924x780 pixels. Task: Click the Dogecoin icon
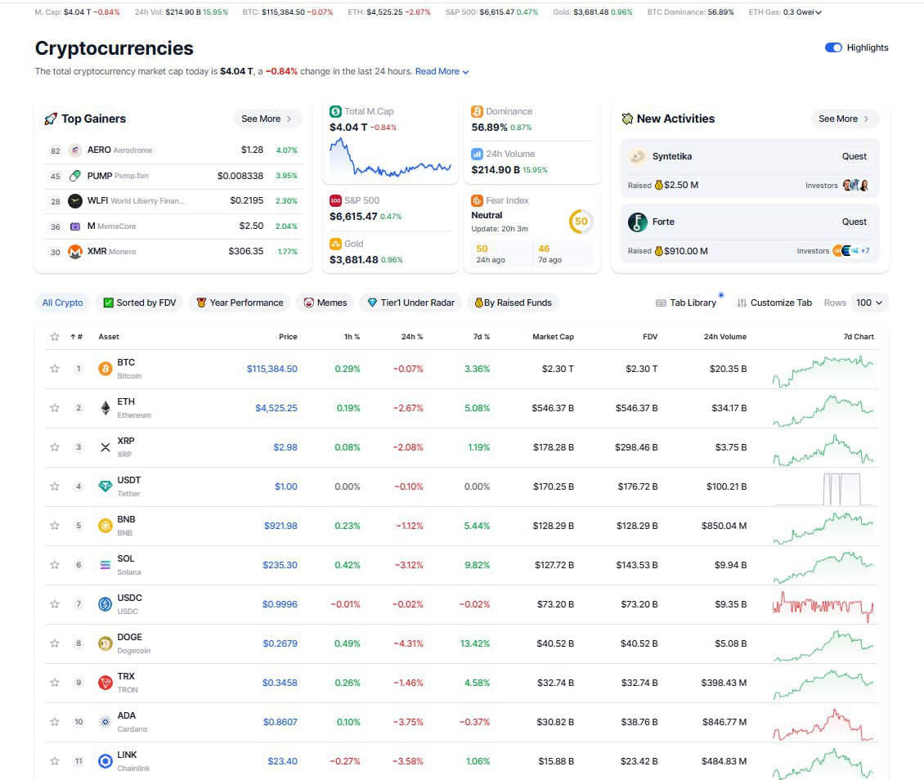click(x=105, y=643)
